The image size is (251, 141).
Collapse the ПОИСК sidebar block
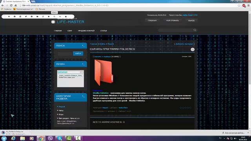coord(83,46)
